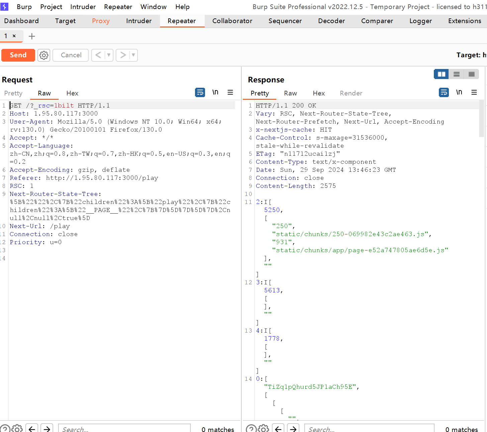Open the Window menu
Viewport: 487px width, 432px height.
154,7
